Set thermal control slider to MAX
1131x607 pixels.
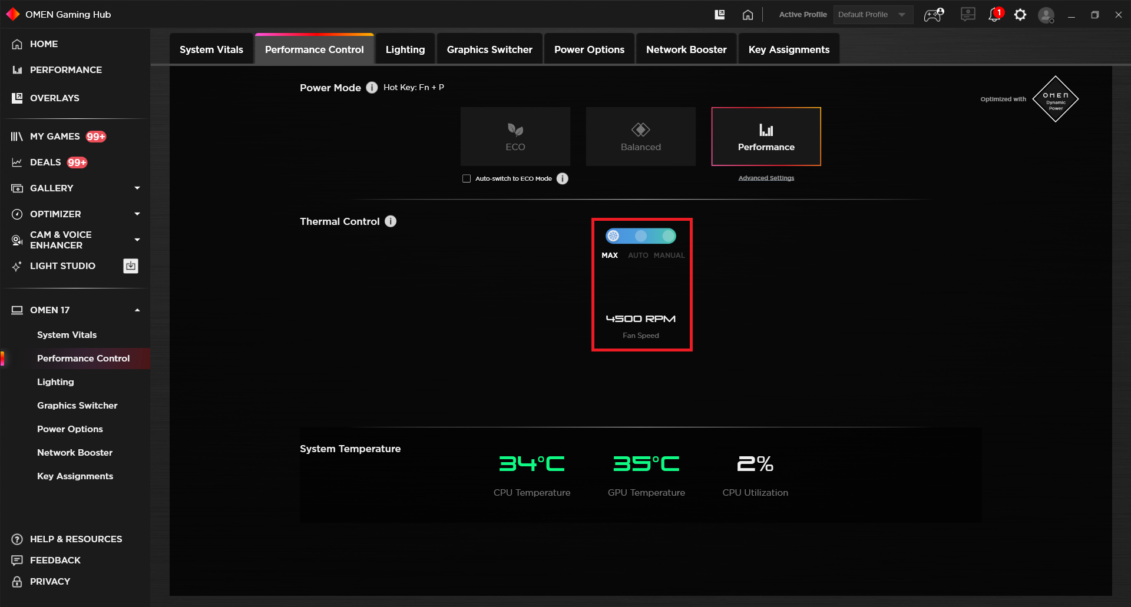(613, 236)
